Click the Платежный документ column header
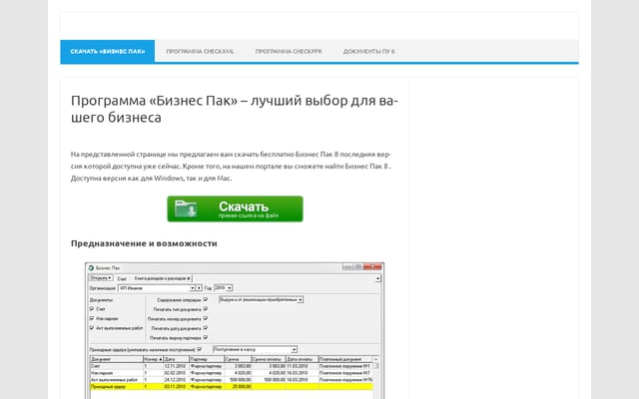Viewport: 639px width, 399px height. coord(345,359)
